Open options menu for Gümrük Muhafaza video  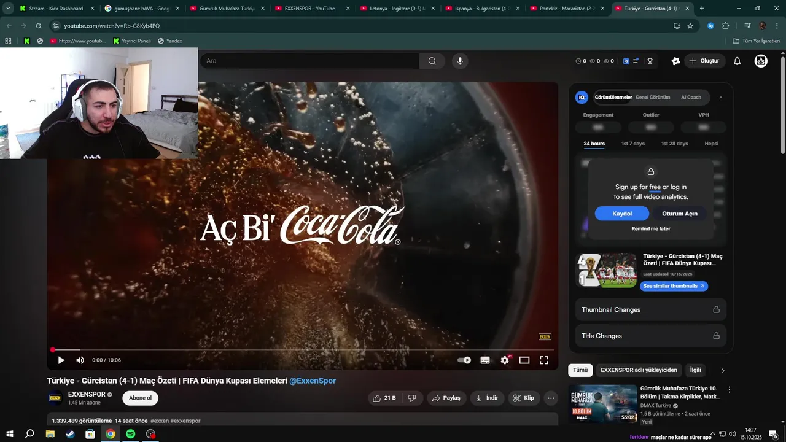point(730,390)
